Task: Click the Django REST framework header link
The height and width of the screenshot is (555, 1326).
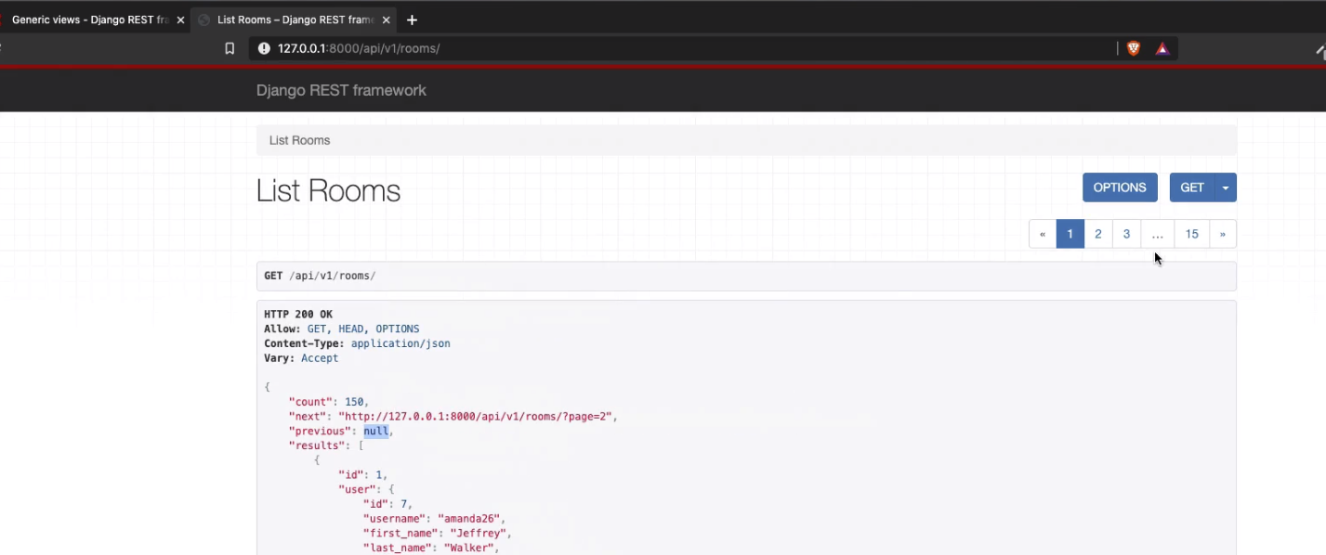Action: click(x=341, y=90)
